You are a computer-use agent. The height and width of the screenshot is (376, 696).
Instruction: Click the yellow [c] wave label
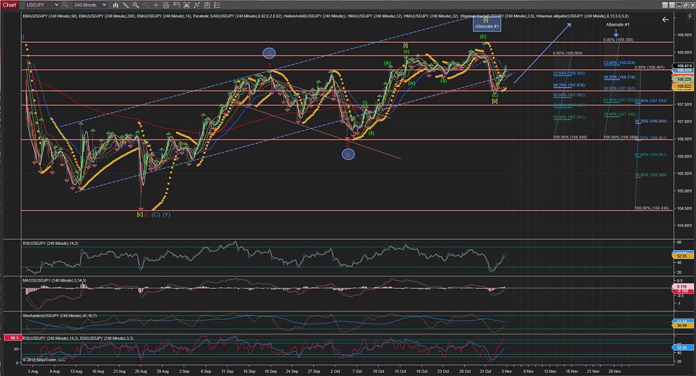pos(140,215)
